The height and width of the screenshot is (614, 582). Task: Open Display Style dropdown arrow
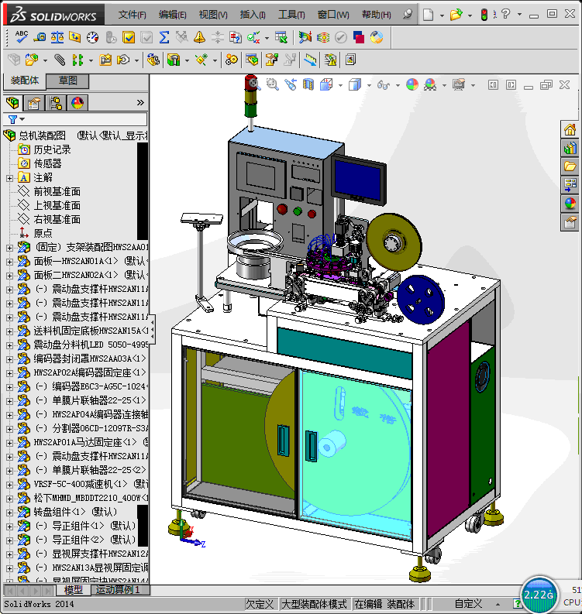[x=369, y=85]
